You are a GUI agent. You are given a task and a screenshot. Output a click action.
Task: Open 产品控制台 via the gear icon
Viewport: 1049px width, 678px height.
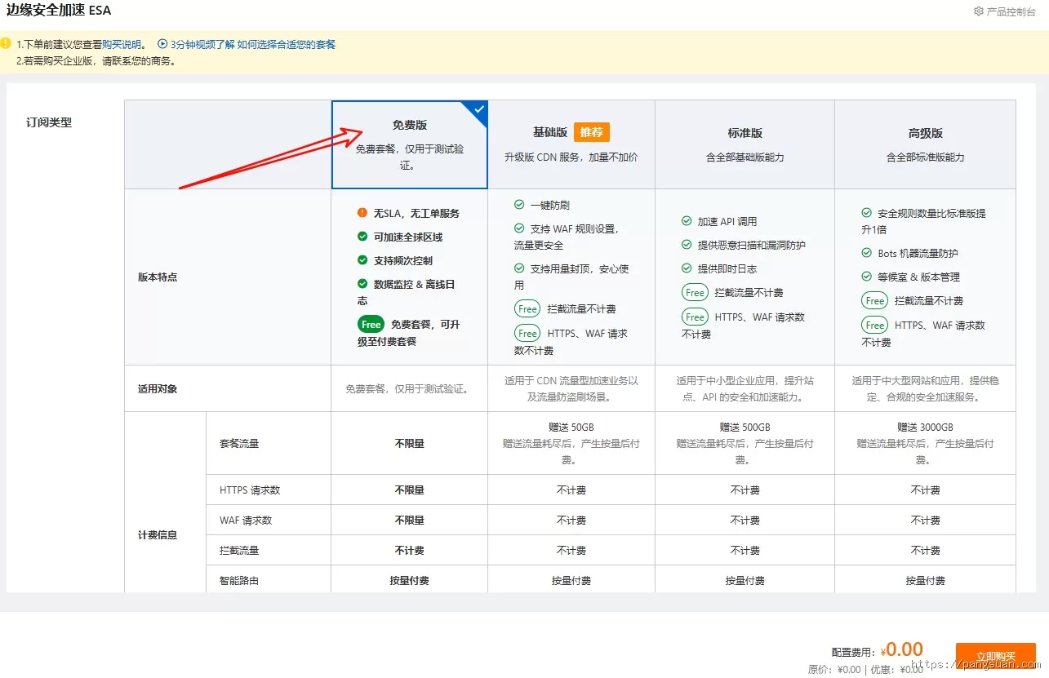[979, 11]
